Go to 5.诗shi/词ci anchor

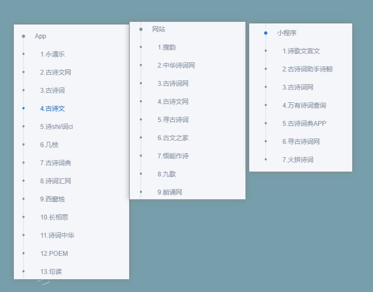56,127
